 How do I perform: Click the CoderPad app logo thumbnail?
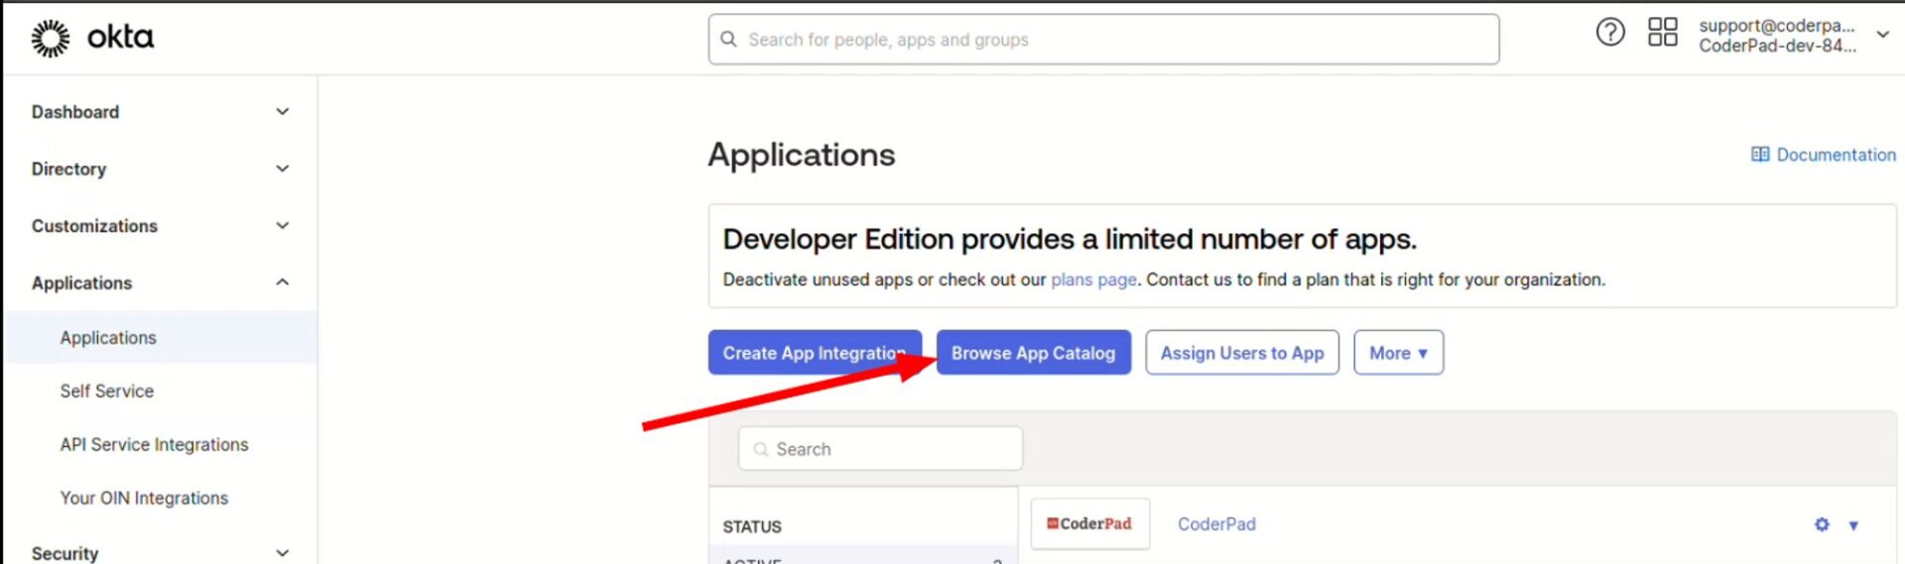tap(1089, 524)
